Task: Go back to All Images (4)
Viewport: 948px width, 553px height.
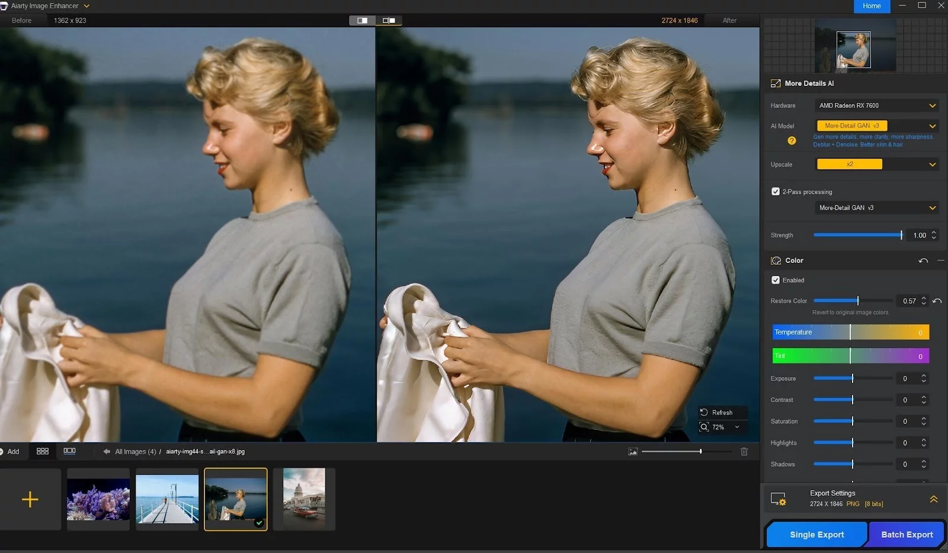Action: [135, 451]
